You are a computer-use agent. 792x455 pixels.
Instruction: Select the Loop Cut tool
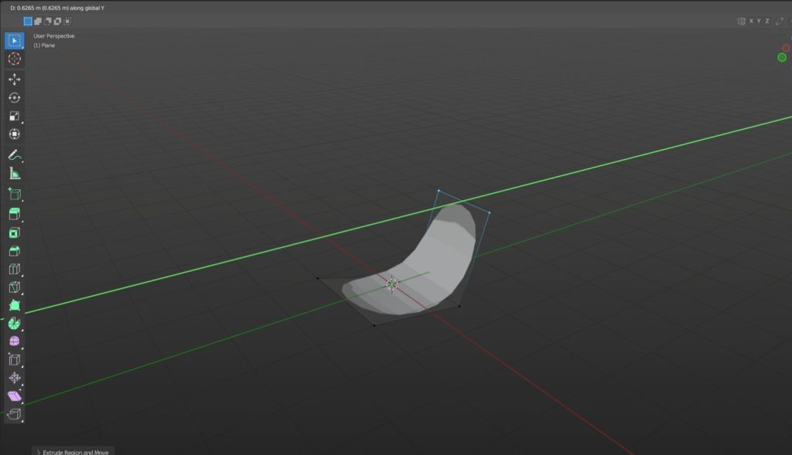pyautogui.click(x=14, y=270)
